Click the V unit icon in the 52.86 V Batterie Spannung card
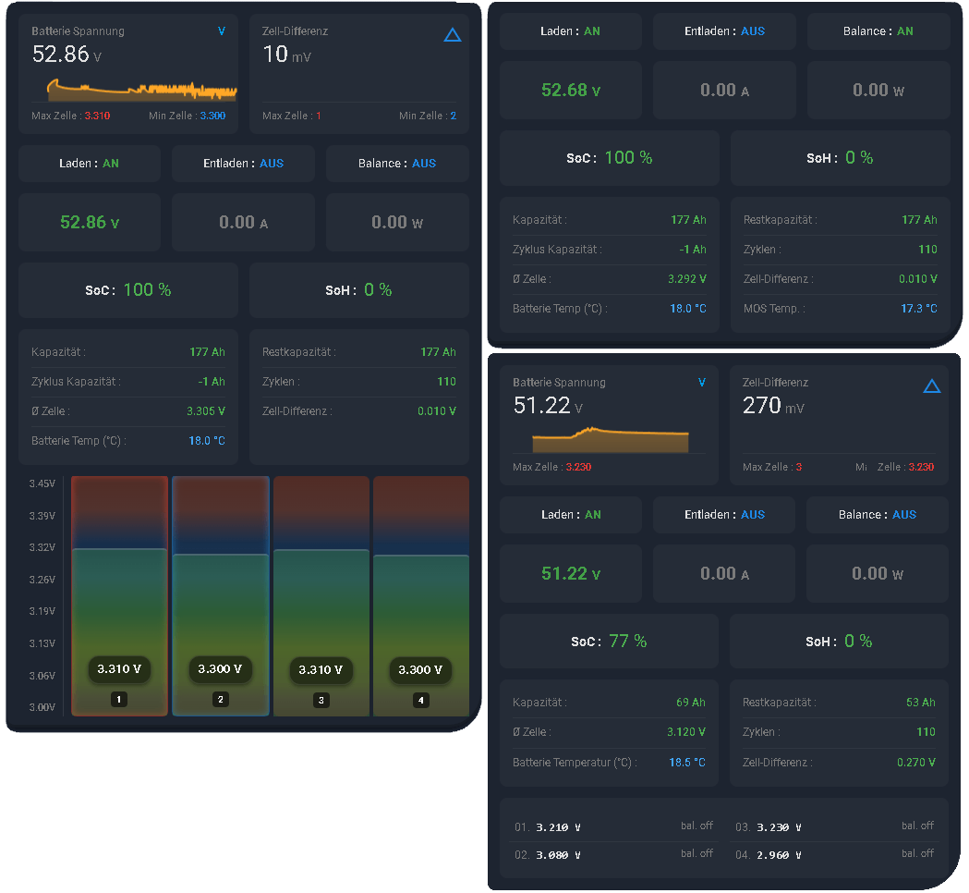969x893 pixels. tap(222, 31)
